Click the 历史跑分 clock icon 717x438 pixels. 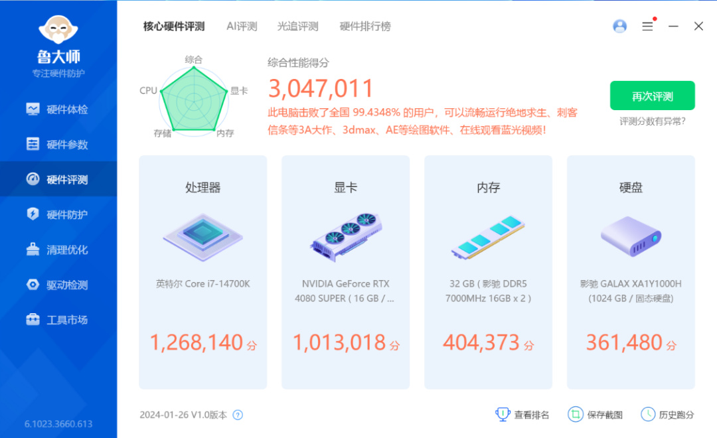pos(647,414)
